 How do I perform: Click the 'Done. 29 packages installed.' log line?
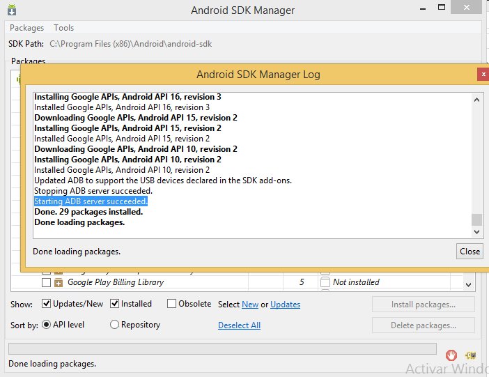pyautogui.click(x=88, y=212)
